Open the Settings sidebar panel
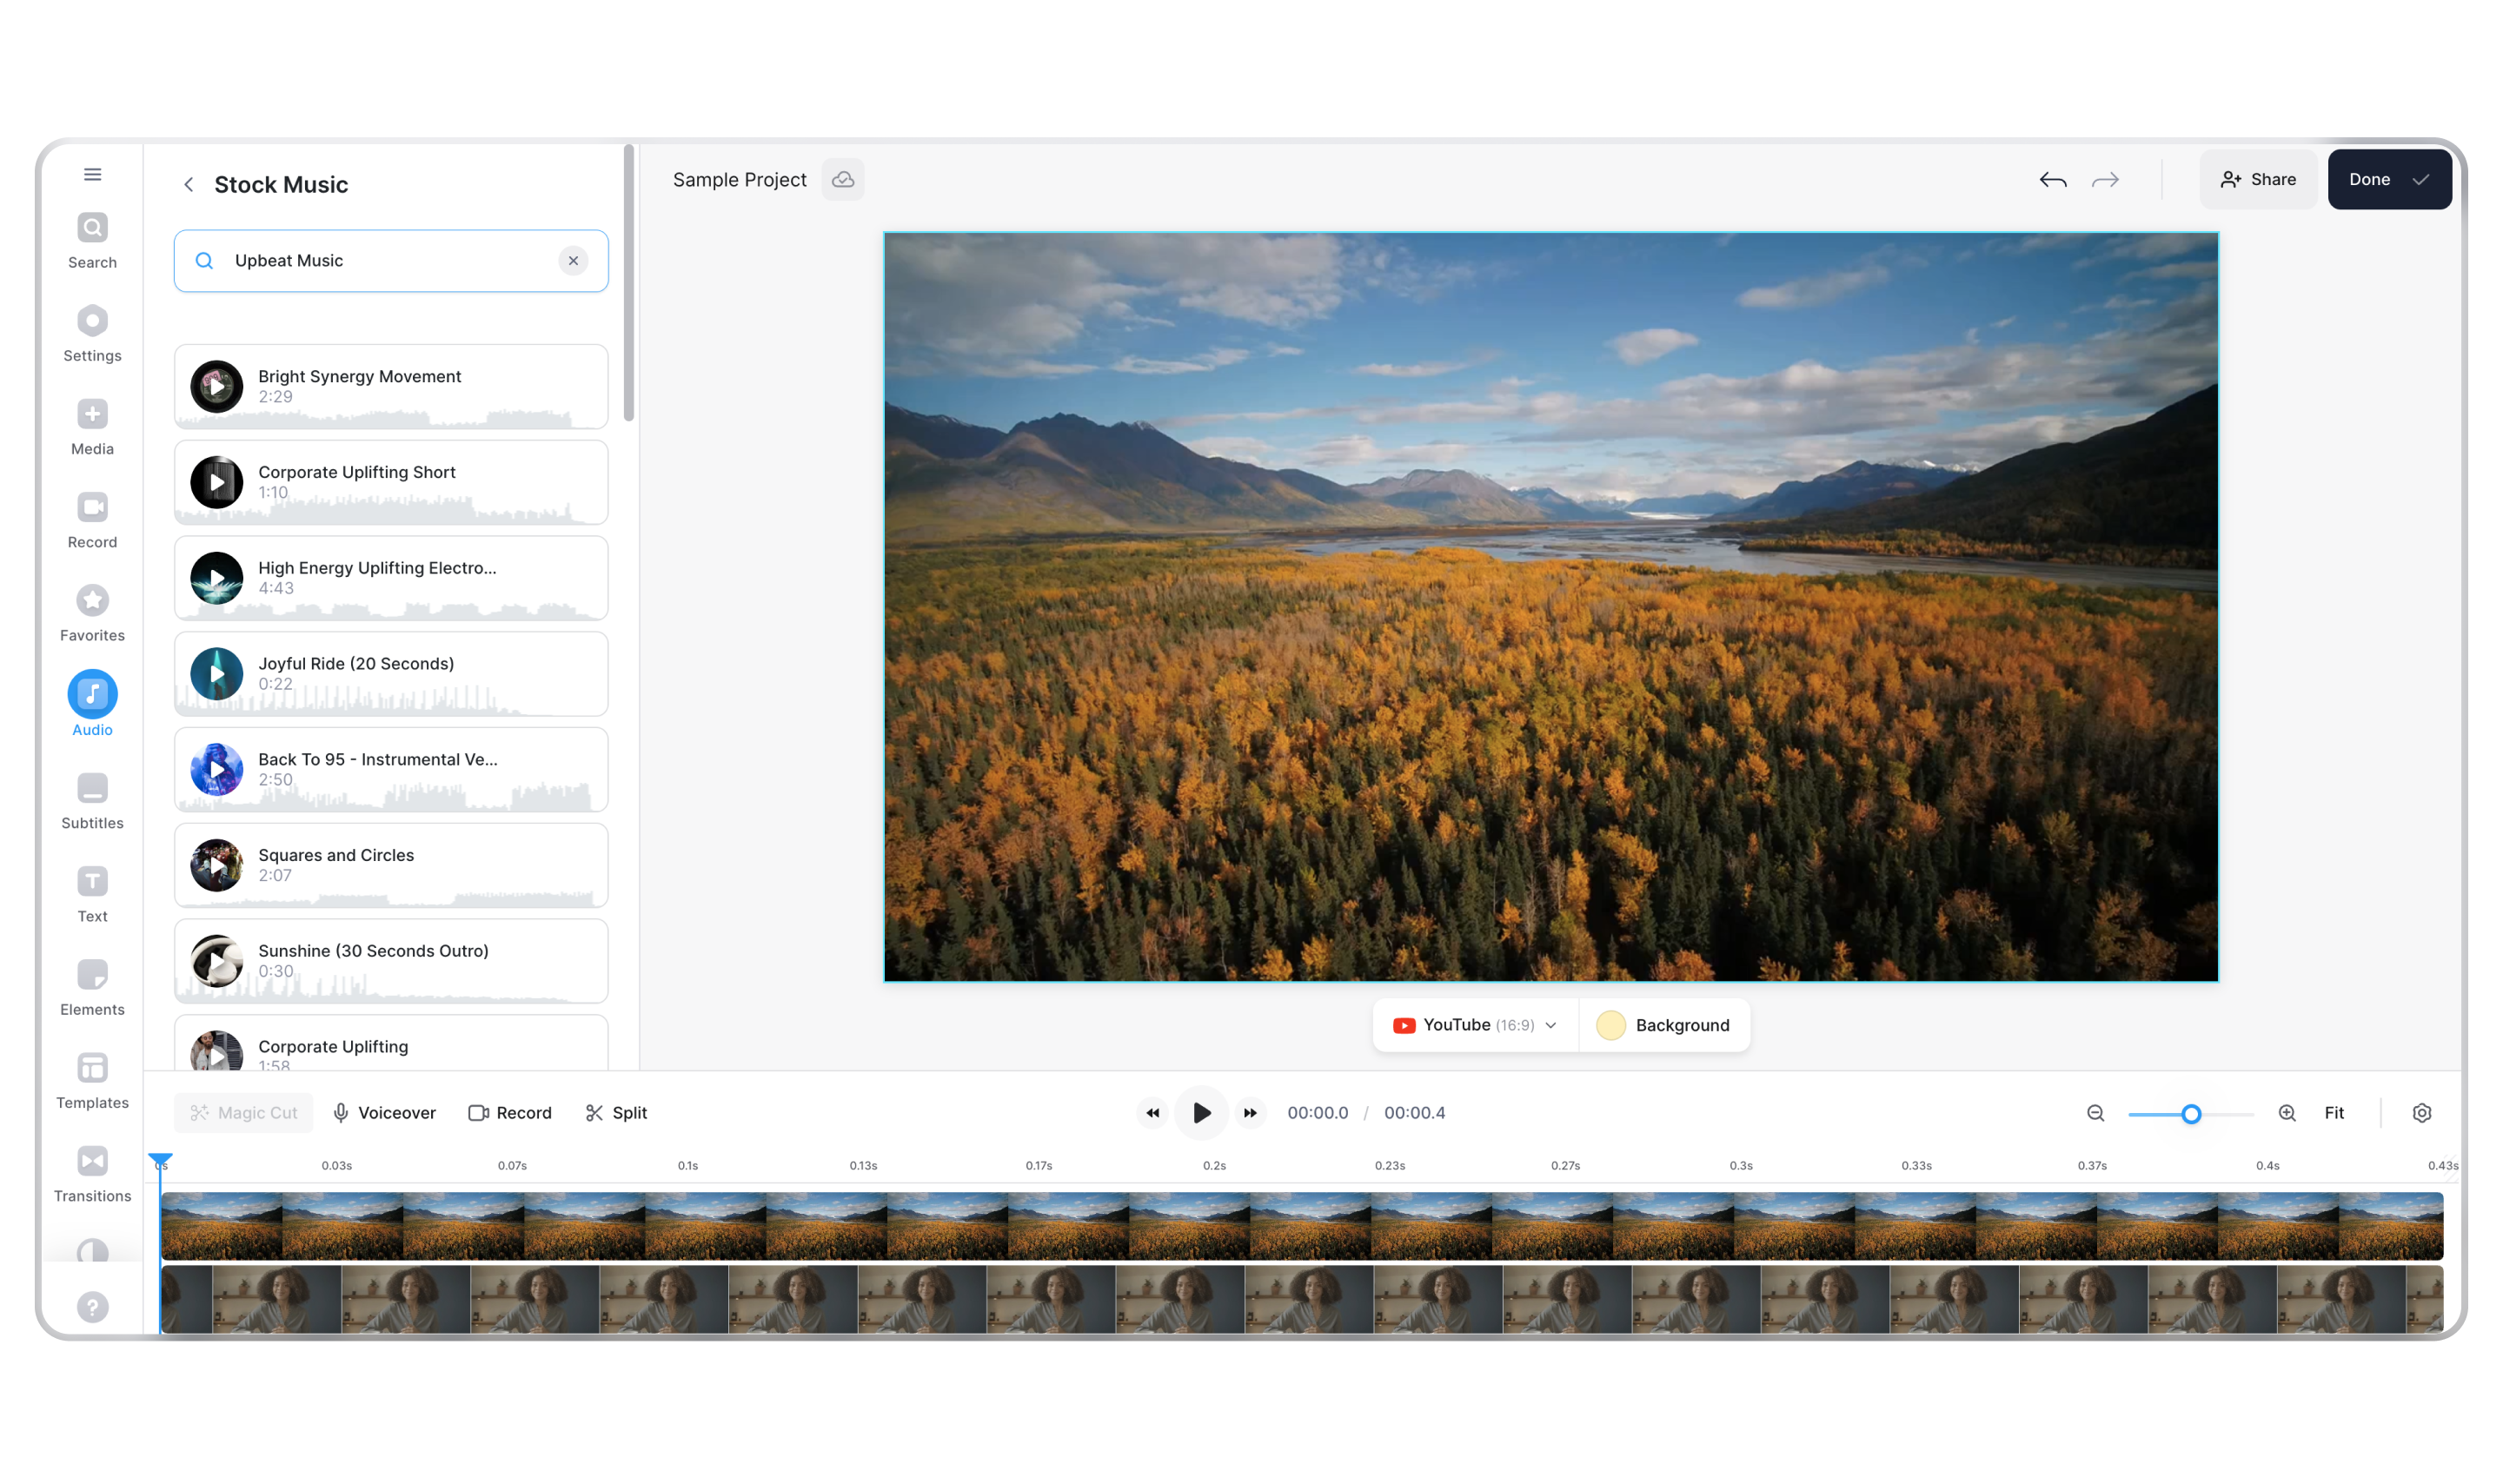This screenshot has height=1484, width=2503. pos(92,334)
